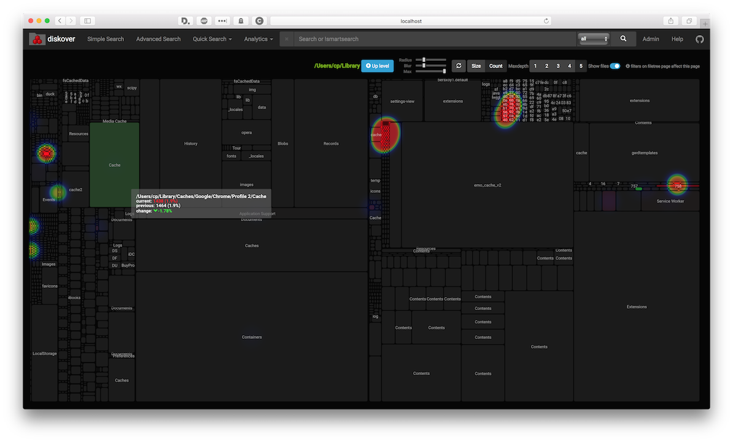This screenshot has height=442, width=733.
Task: Select the favicons treemap cell
Action: [x=50, y=286]
